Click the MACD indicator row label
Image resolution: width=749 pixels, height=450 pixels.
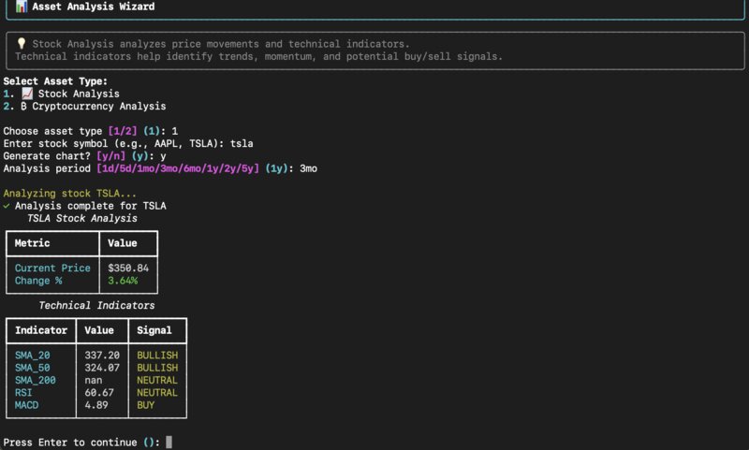(26, 405)
